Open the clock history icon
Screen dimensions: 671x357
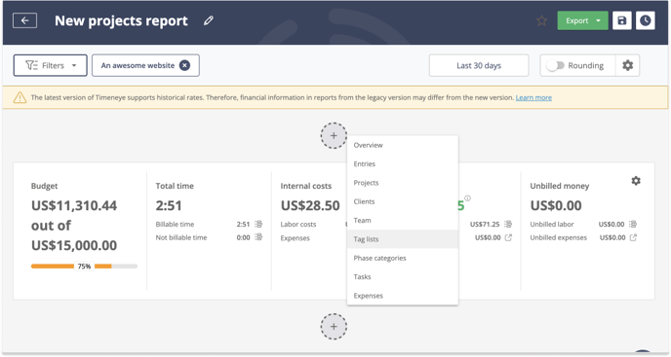point(646,20)
